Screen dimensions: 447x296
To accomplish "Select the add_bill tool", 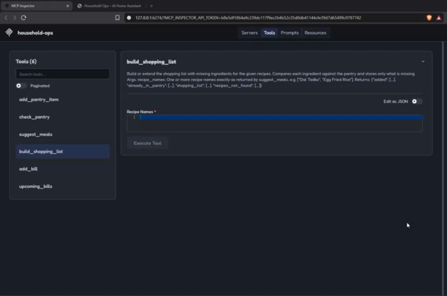I will coord(63,169).
